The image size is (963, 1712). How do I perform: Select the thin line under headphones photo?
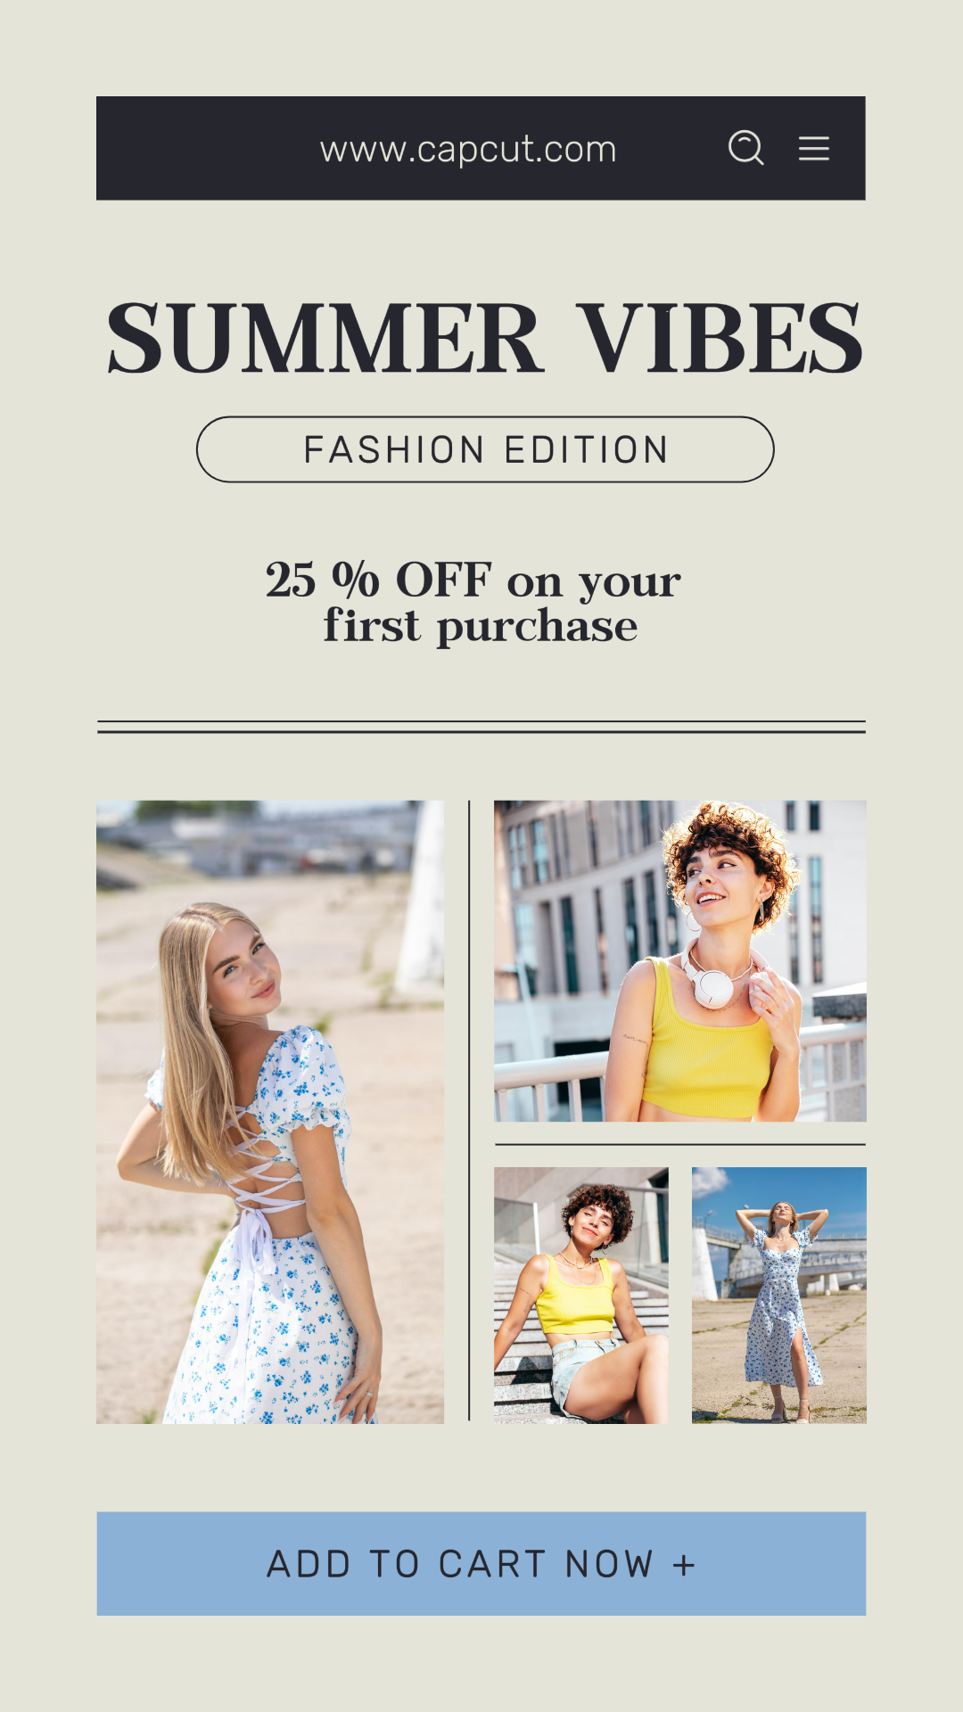(680, 1144)
